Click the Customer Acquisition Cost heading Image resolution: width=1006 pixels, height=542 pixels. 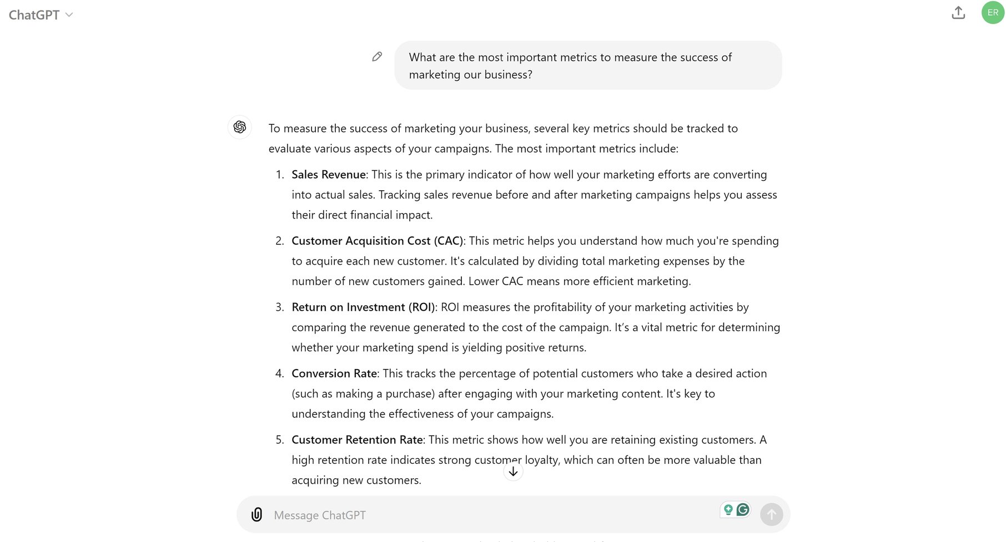click(x=378, y=241)
